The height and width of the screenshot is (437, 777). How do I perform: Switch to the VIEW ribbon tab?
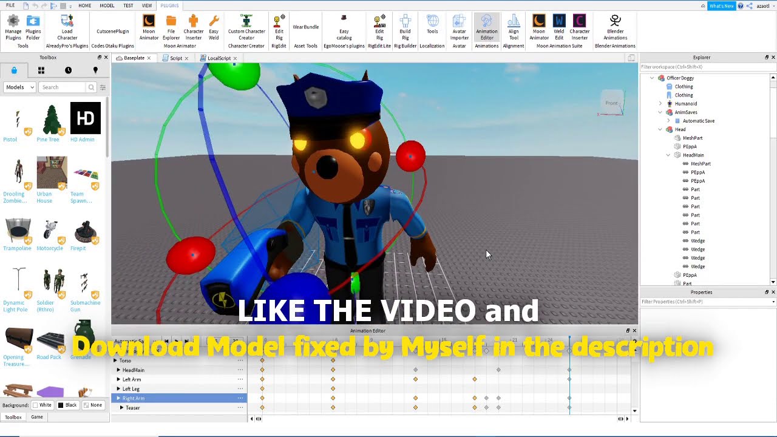point(147,5)
